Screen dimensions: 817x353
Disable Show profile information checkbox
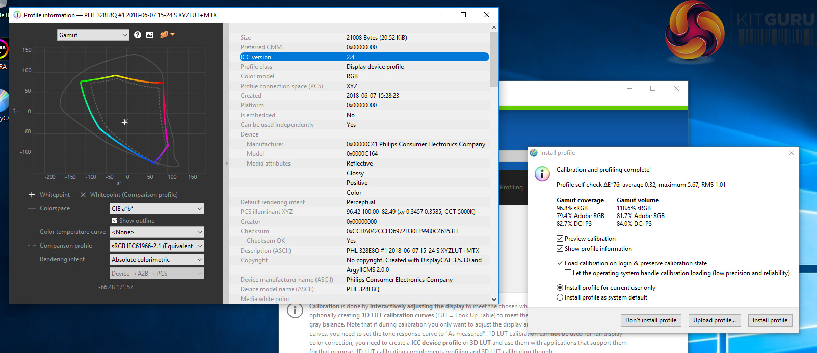coord(560,249)
